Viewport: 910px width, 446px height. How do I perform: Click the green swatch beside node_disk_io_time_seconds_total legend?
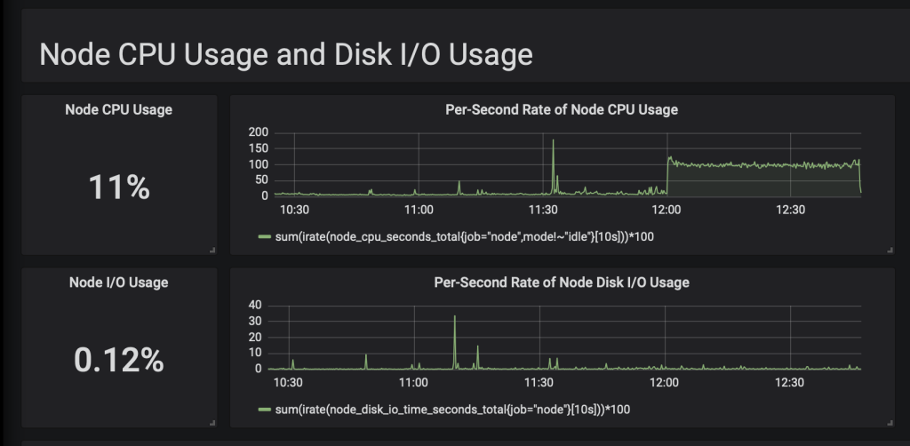point(264,410)
